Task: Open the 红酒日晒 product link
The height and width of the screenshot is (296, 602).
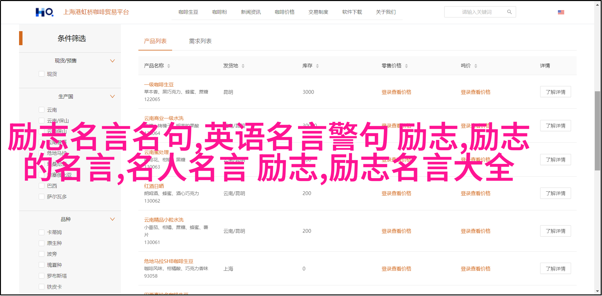Action: tap(154, 186)
